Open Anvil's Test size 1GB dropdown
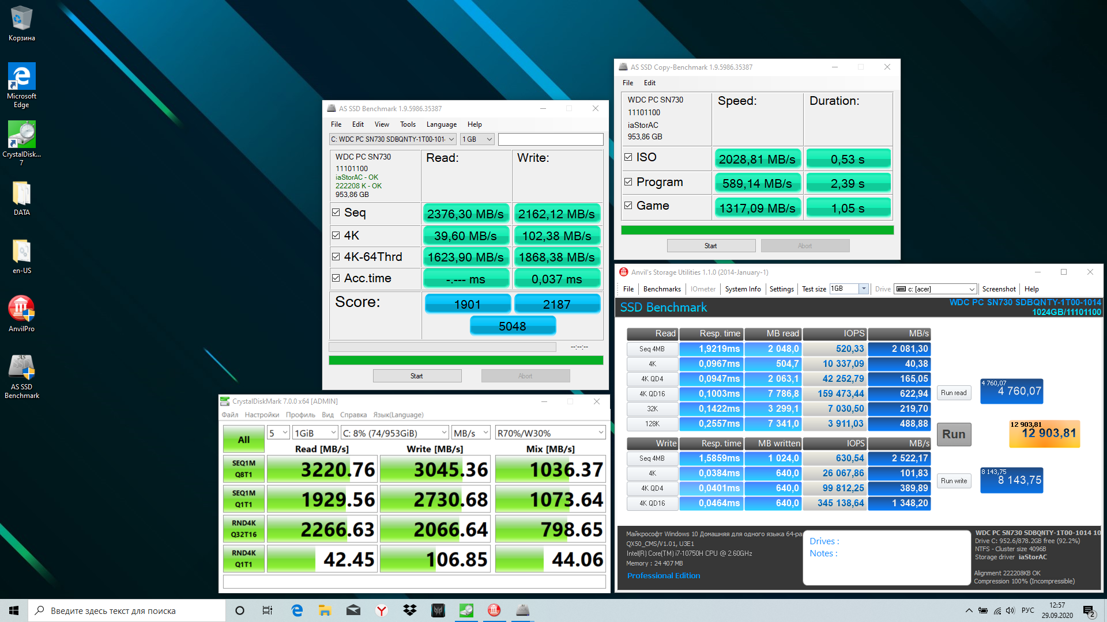 (849, 289)
